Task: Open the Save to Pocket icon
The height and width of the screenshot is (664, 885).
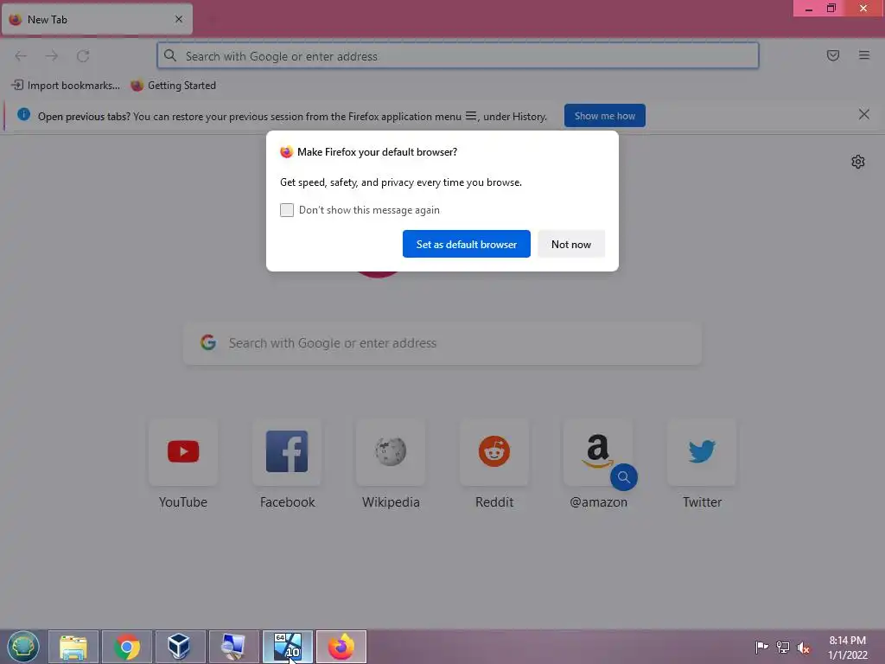Action: coord(833,55)
